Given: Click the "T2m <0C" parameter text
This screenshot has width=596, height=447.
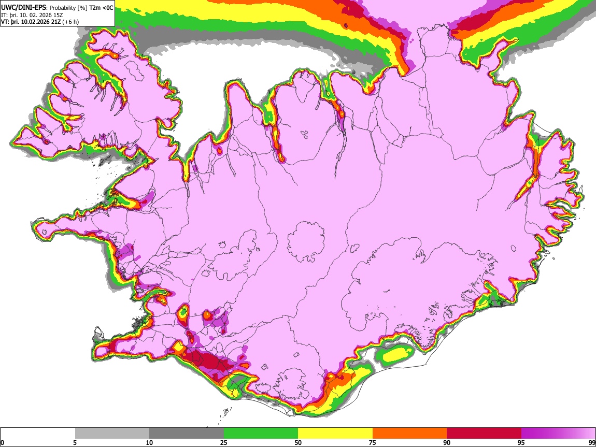Looking at the screenshot, I should (x=101, y=8).
